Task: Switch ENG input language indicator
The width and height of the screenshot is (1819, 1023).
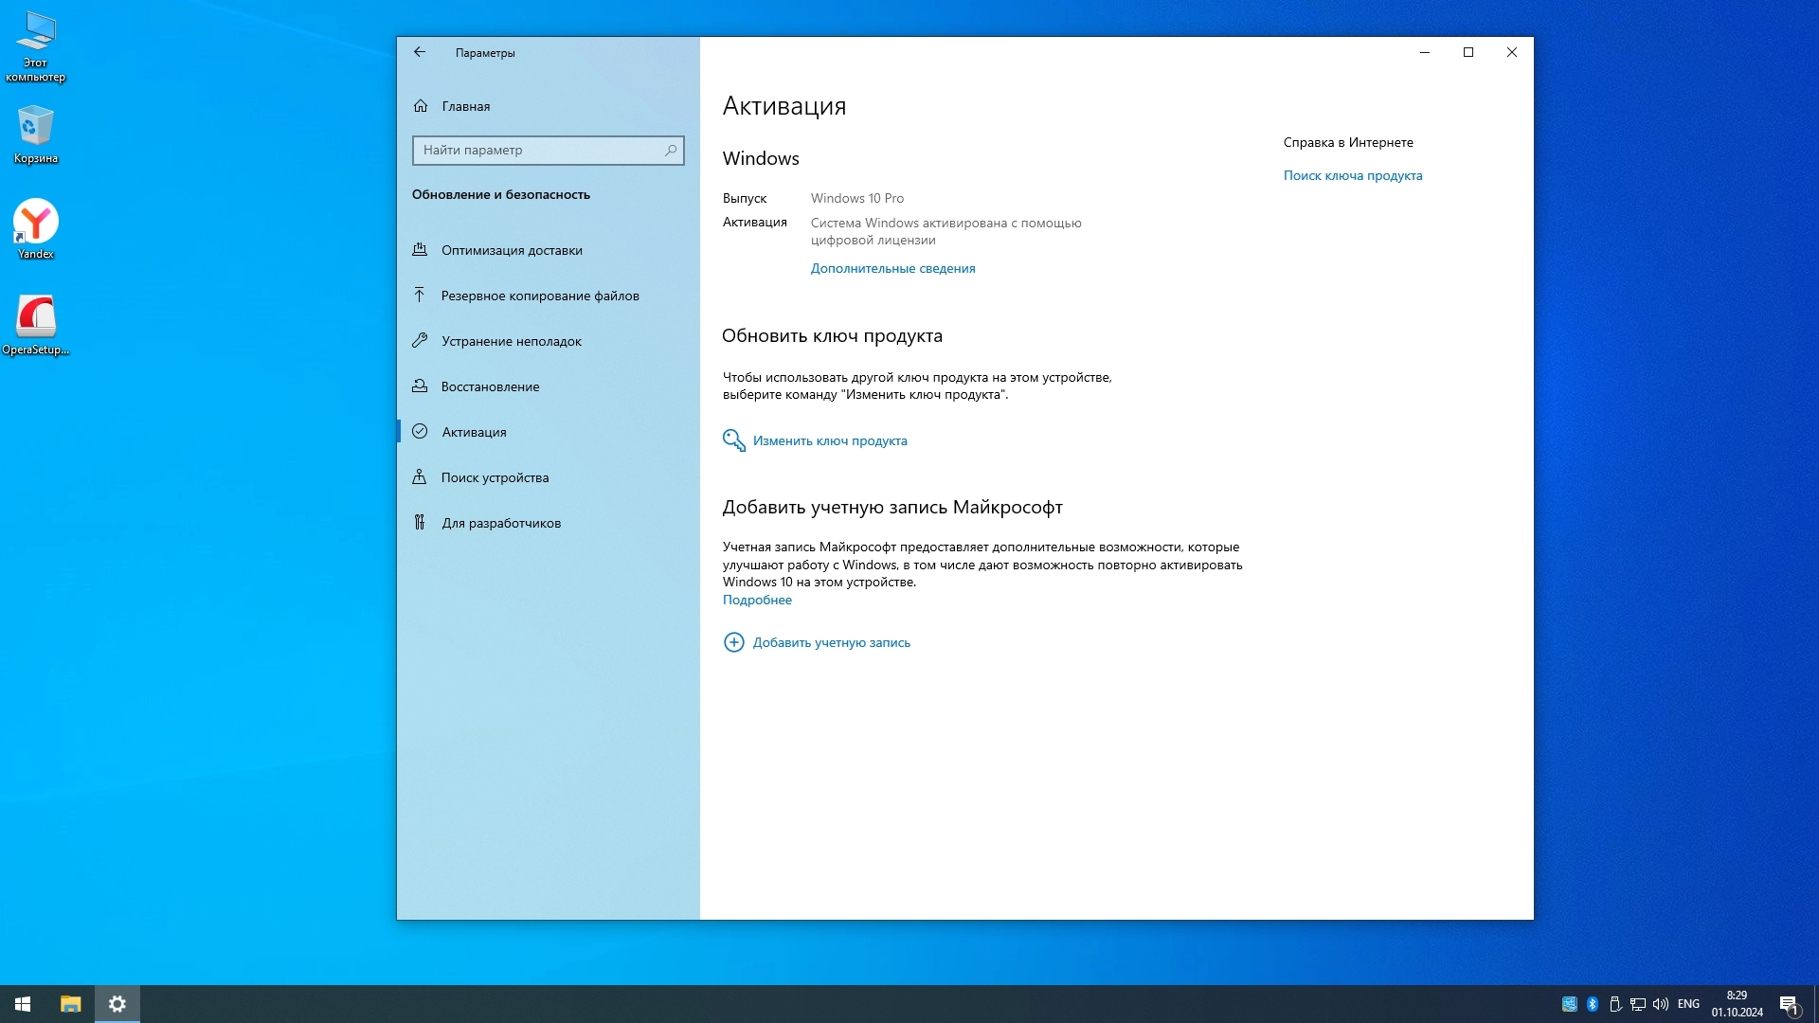Action: 1688,1004
